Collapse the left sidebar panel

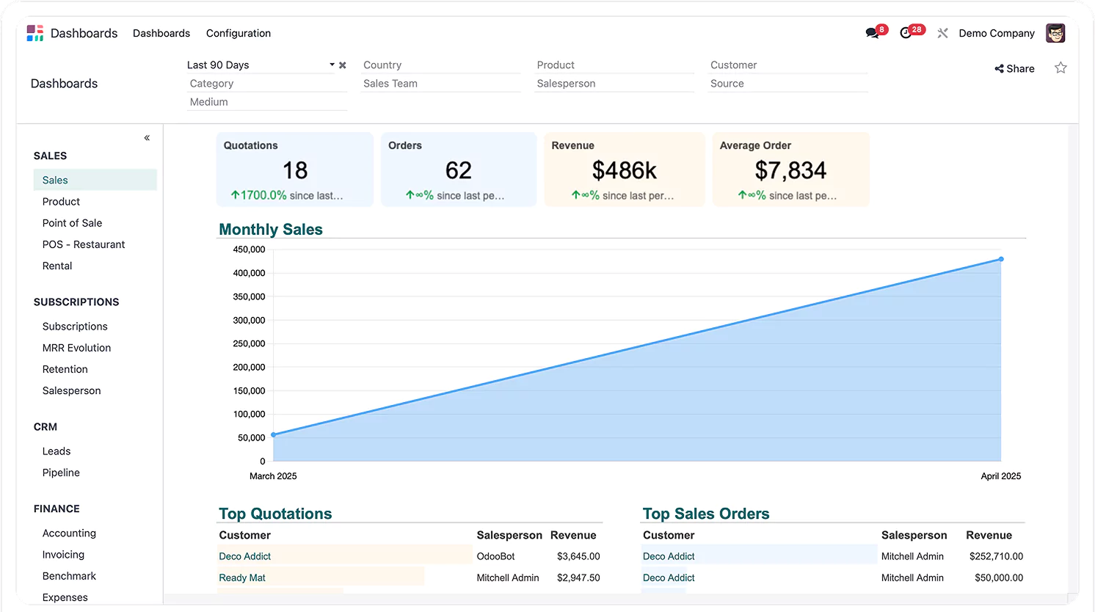[x=147, y=138]
